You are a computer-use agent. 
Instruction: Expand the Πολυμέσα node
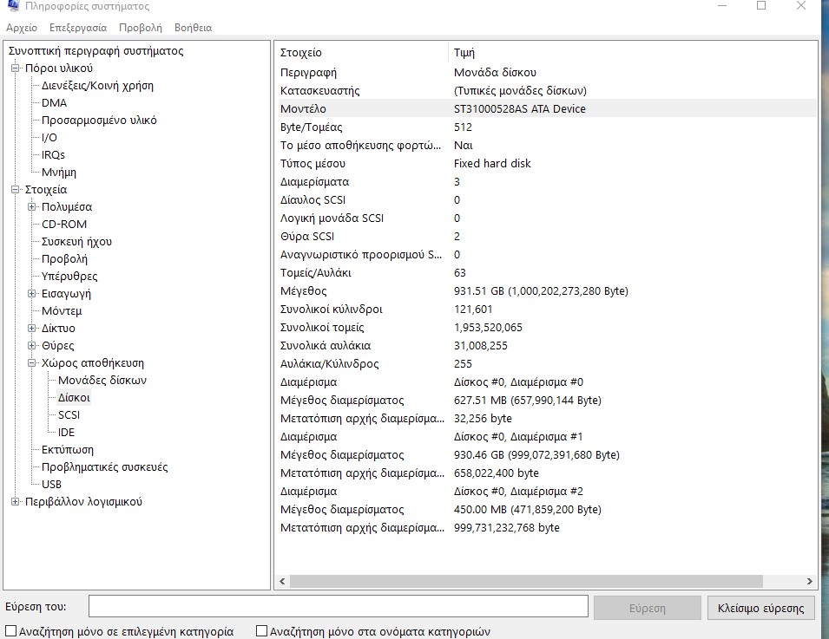(32, 207)
